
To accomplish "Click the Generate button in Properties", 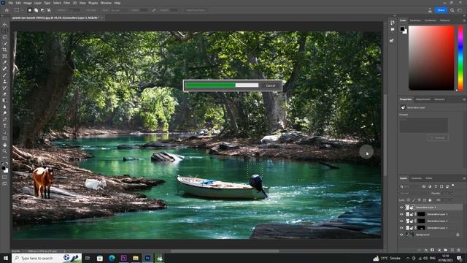I will pos(438,138).
